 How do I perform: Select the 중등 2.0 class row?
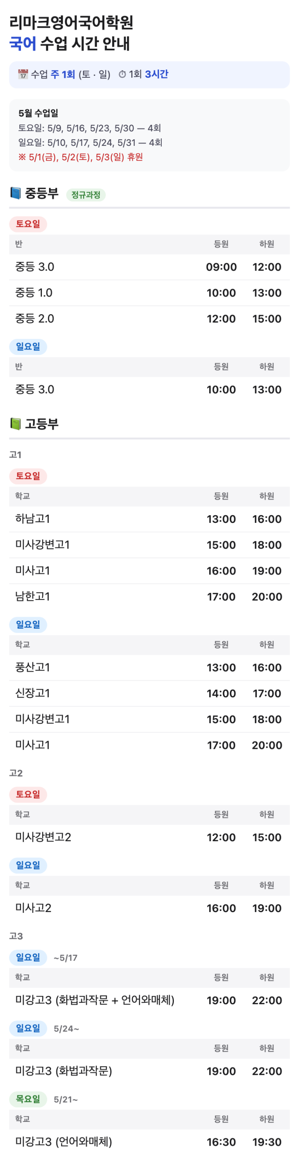149,319
